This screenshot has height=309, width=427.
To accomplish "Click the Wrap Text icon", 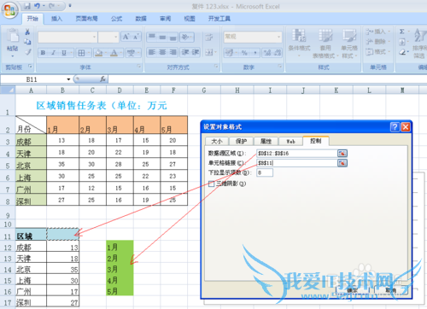I will click(209, 37).
